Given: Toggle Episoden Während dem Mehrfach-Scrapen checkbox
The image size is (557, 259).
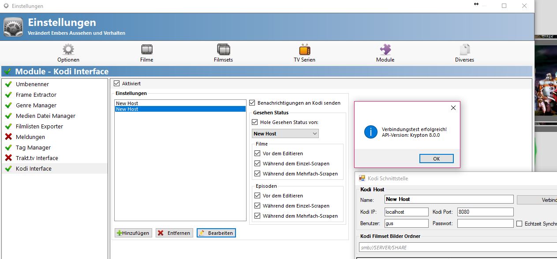Looking at the screenshot, I should [258, 216].
